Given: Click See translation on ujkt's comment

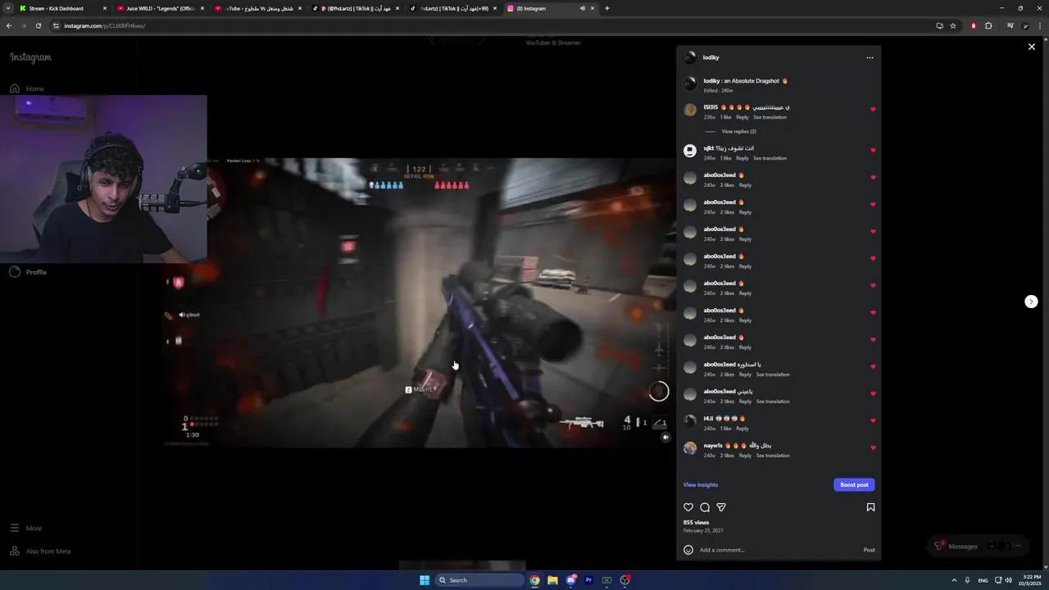Looking at the screenshot, I should click(x=770, y=158).
